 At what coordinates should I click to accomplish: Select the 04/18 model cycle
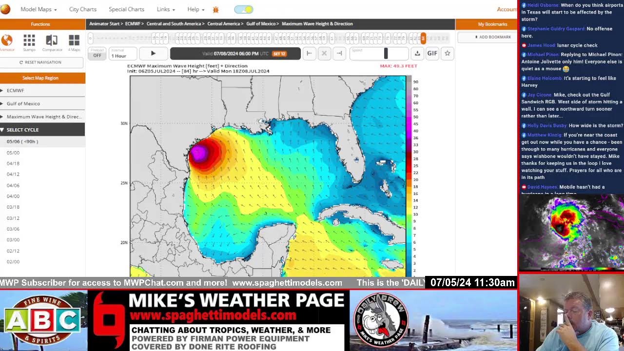coord(13,163)
